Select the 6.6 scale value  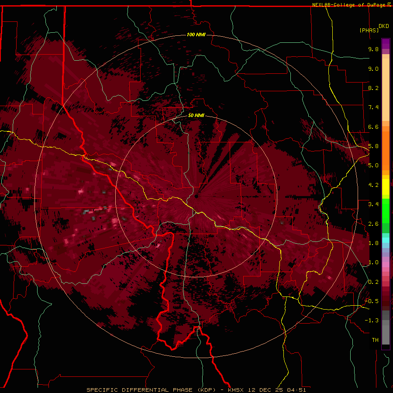373,127
